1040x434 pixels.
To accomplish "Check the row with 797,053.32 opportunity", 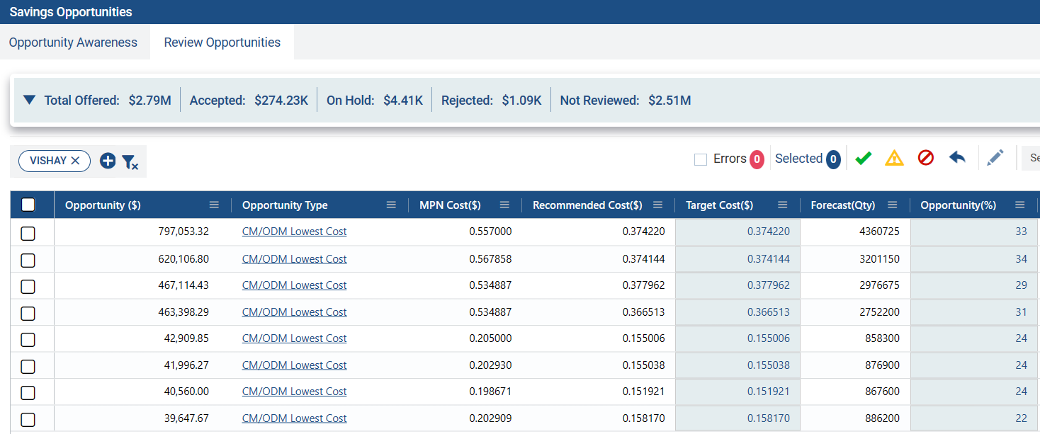I will click(x=28, y=233).
